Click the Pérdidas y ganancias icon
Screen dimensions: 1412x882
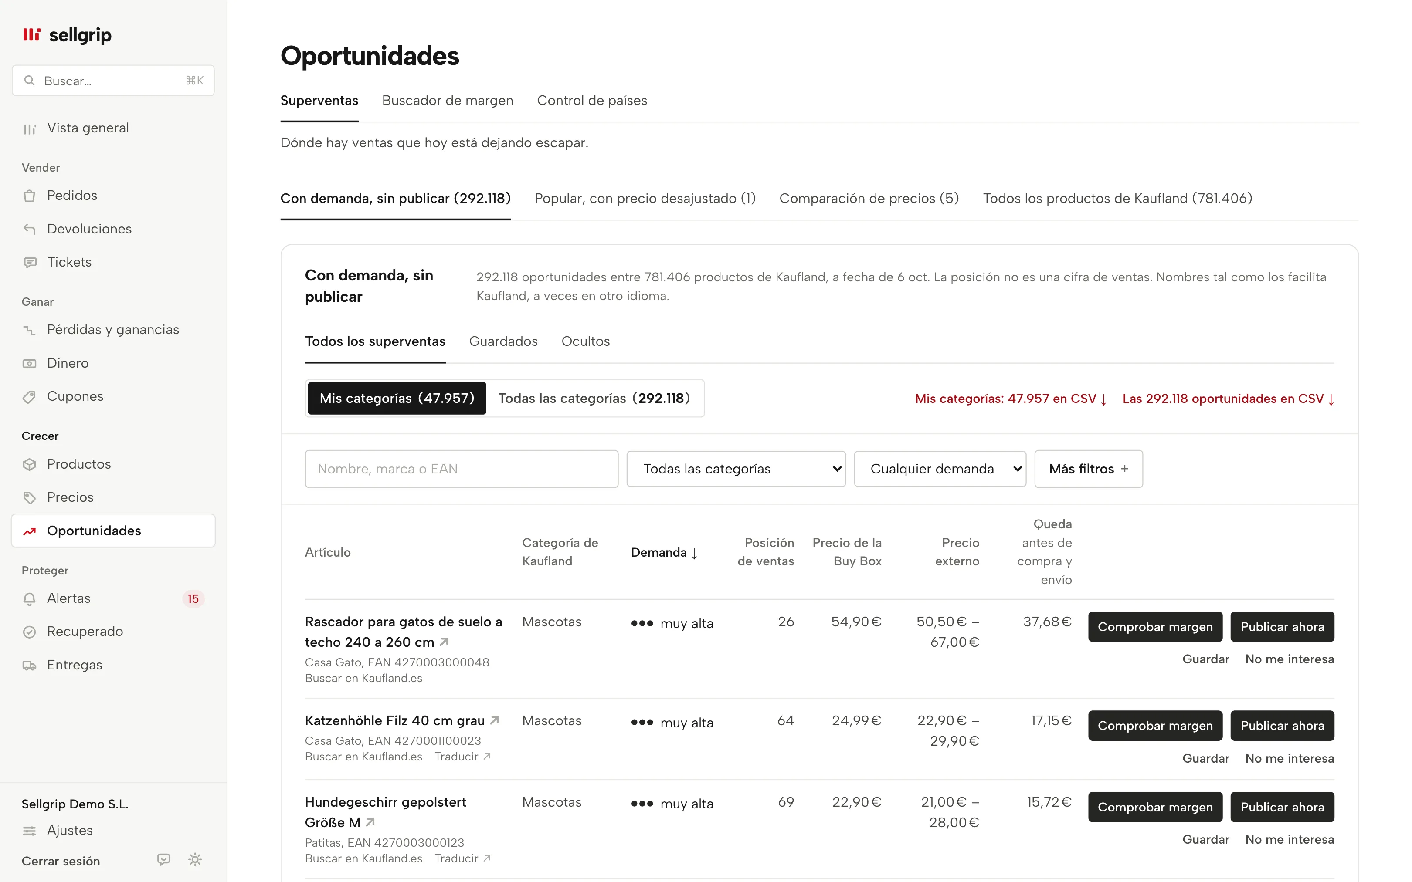tap(29, 330)
